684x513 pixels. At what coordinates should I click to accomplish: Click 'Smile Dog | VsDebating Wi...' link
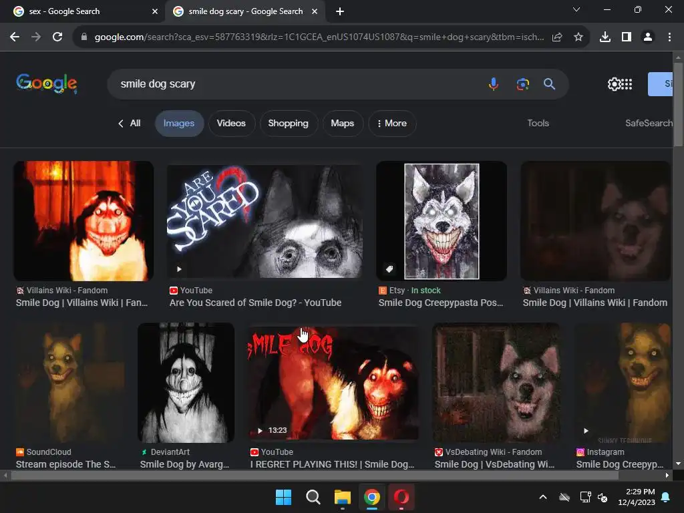coord(494,465)
